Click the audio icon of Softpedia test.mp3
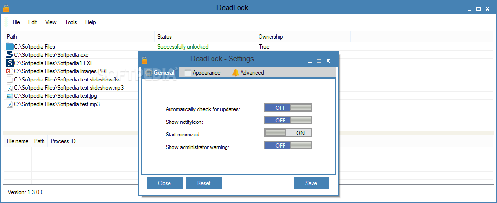 [x=10, y=104]
